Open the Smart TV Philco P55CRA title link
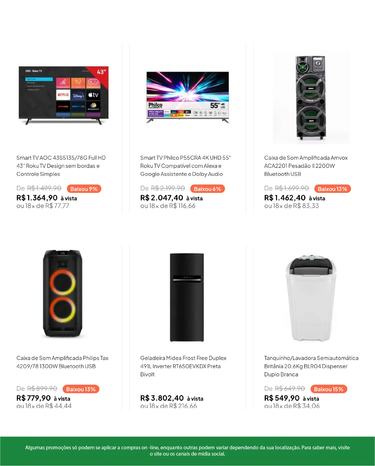Screen dimensions: 375x466 coord(185,166)
